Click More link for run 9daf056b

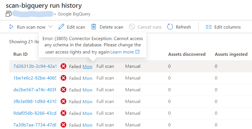[88, 113]
